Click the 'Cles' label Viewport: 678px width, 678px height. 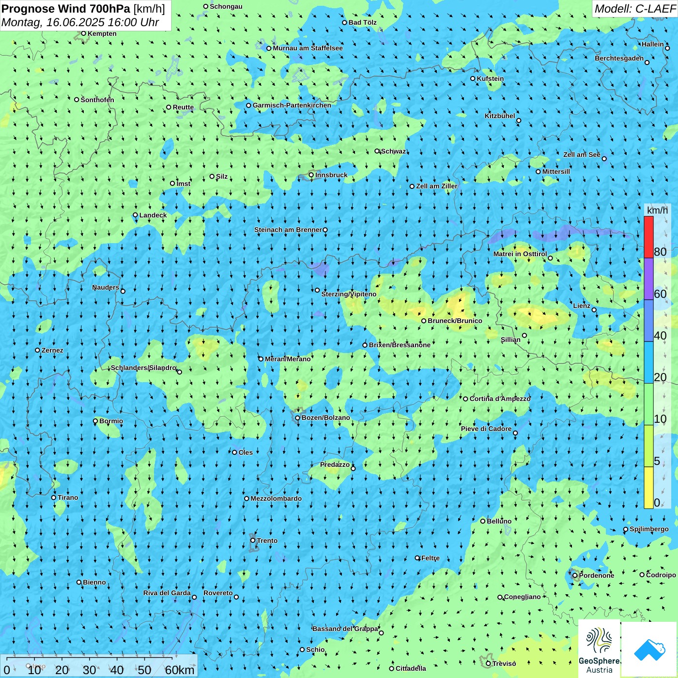click(x=246, y=452)
